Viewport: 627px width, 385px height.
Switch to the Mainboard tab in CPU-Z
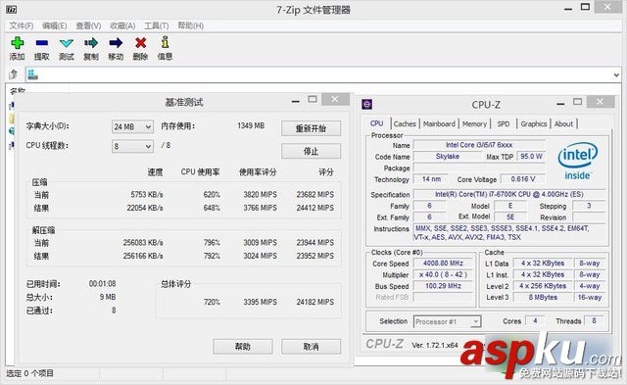pyautogui.click(x=439, y=124)
